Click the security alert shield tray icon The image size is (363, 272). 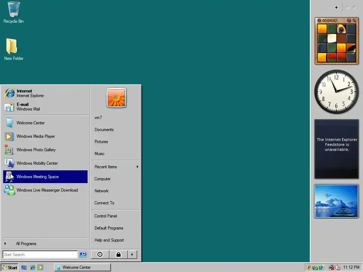[308, 268]
